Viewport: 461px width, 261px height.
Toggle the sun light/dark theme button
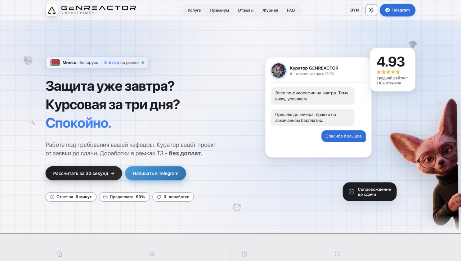click(371, 10)
